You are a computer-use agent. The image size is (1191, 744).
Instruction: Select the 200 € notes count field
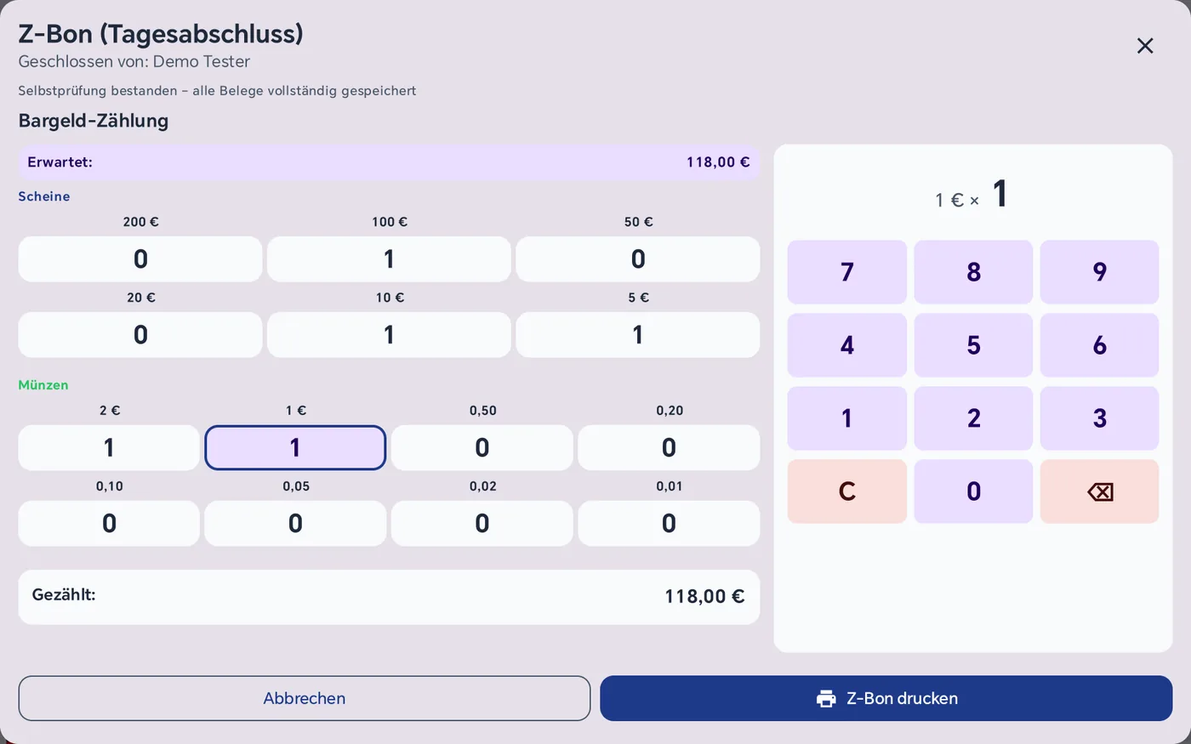click(140, 259)
